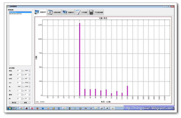Click the 年 minimum field showing 1900
The width and height of the screenshot is (181, 118).
point(19,87)
